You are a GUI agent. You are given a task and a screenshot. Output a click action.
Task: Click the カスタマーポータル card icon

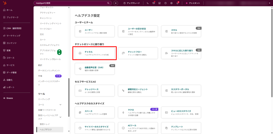(x=166, y=91)
